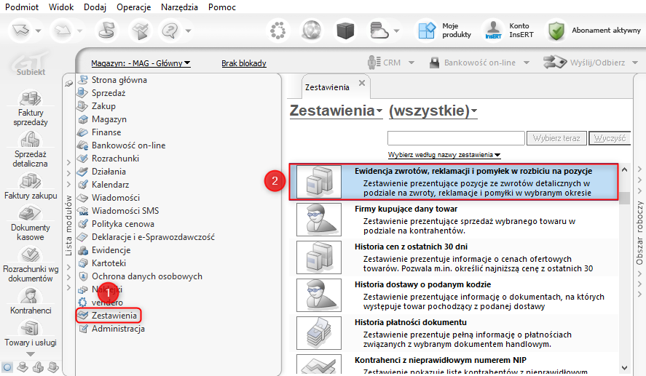The image size is (646, 376).
Task: Open the Faktury zakupu shortcut icon
Action: (x=30, y=180)
